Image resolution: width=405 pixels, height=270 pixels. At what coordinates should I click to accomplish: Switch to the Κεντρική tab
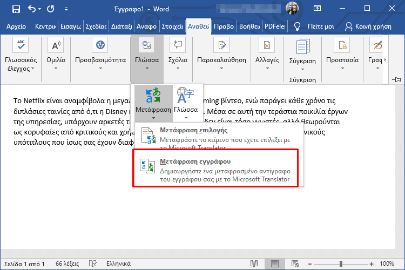pos(45,26)
